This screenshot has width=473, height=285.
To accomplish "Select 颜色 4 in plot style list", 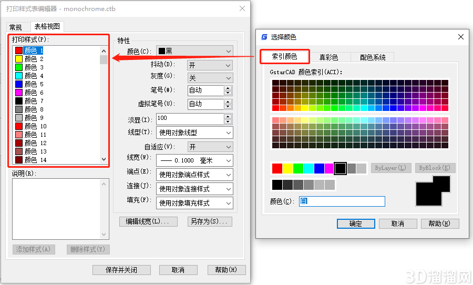I will click(29, 76).
